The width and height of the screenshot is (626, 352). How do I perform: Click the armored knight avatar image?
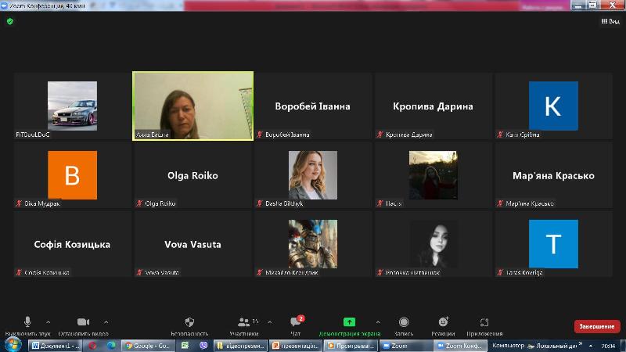313,244
